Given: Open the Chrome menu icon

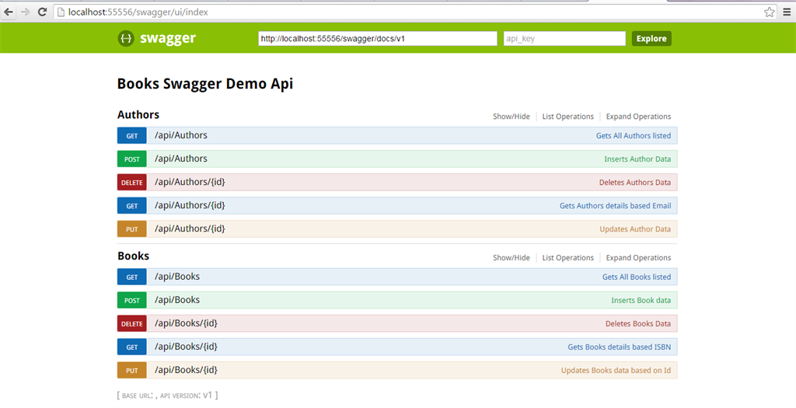Looking at the screenshot, I should [x=786, y=12].
